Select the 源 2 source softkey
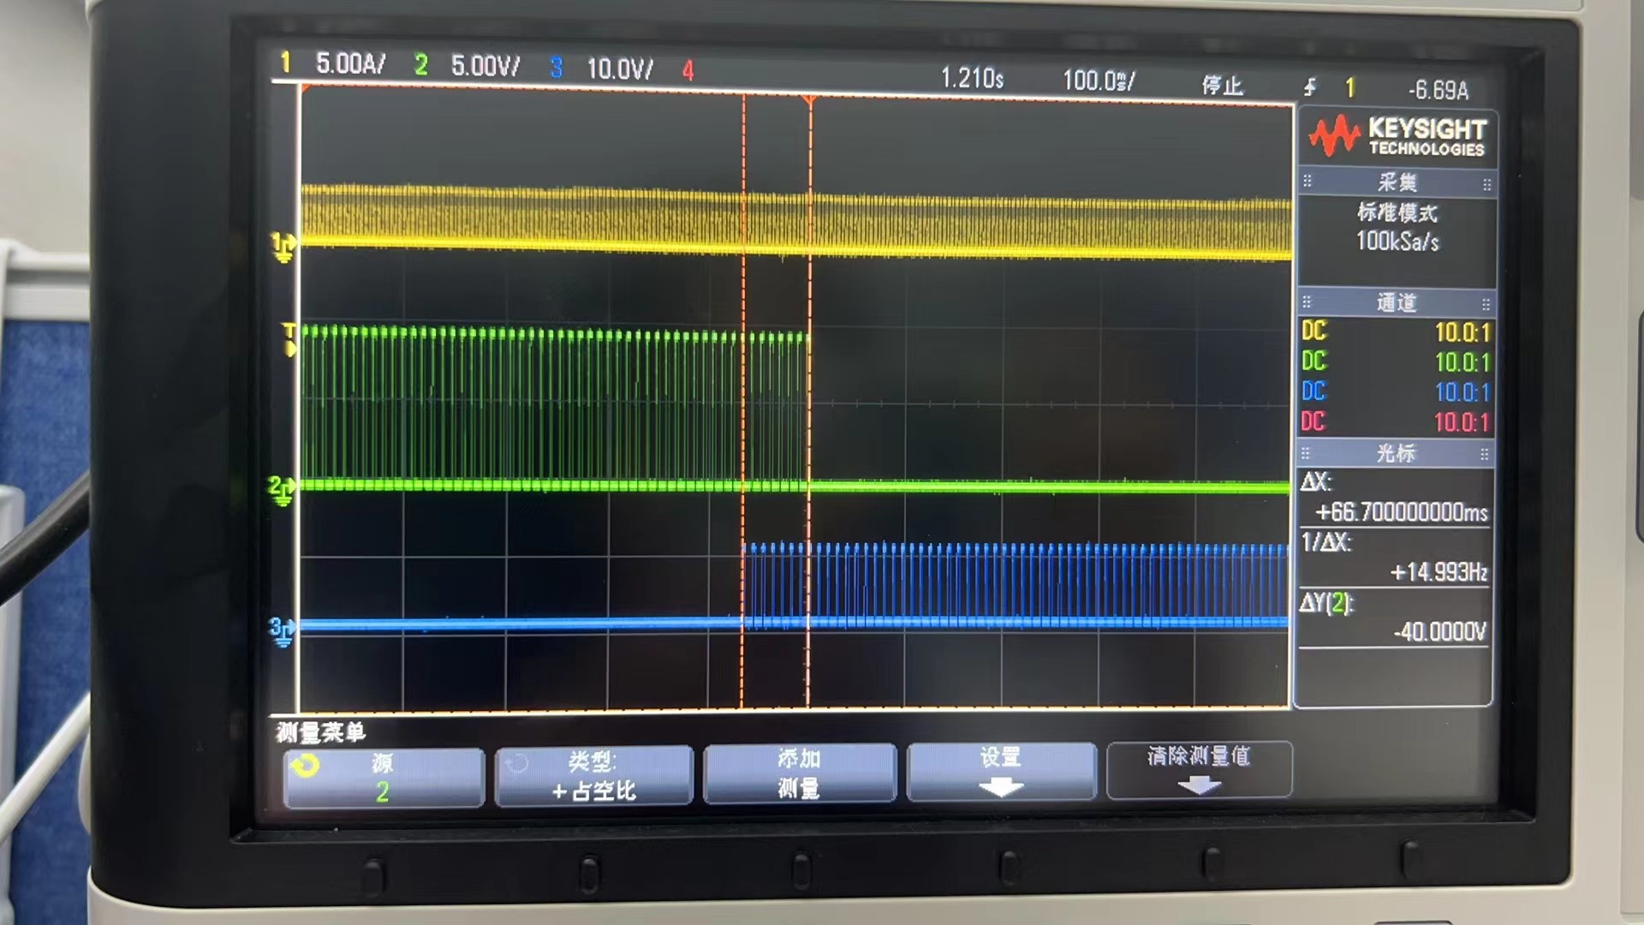Screen dimensions: 1644x925 pyautogui.click(x=384, y=778)
